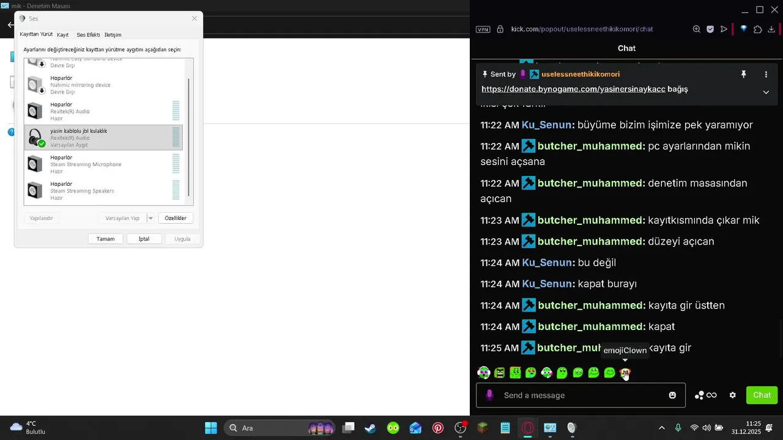Open the Sound speaker app on the taskbar
The width and height of the screenshot is (783, 440).
[572, 428]
